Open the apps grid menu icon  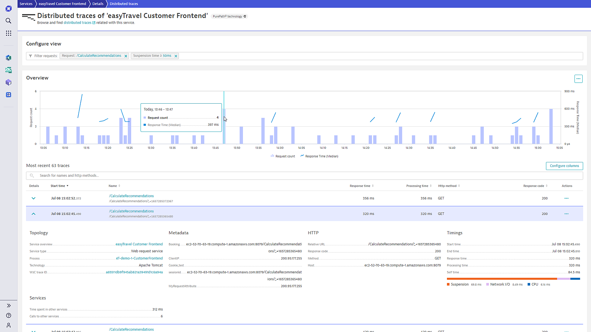click(x=9, y=33)
